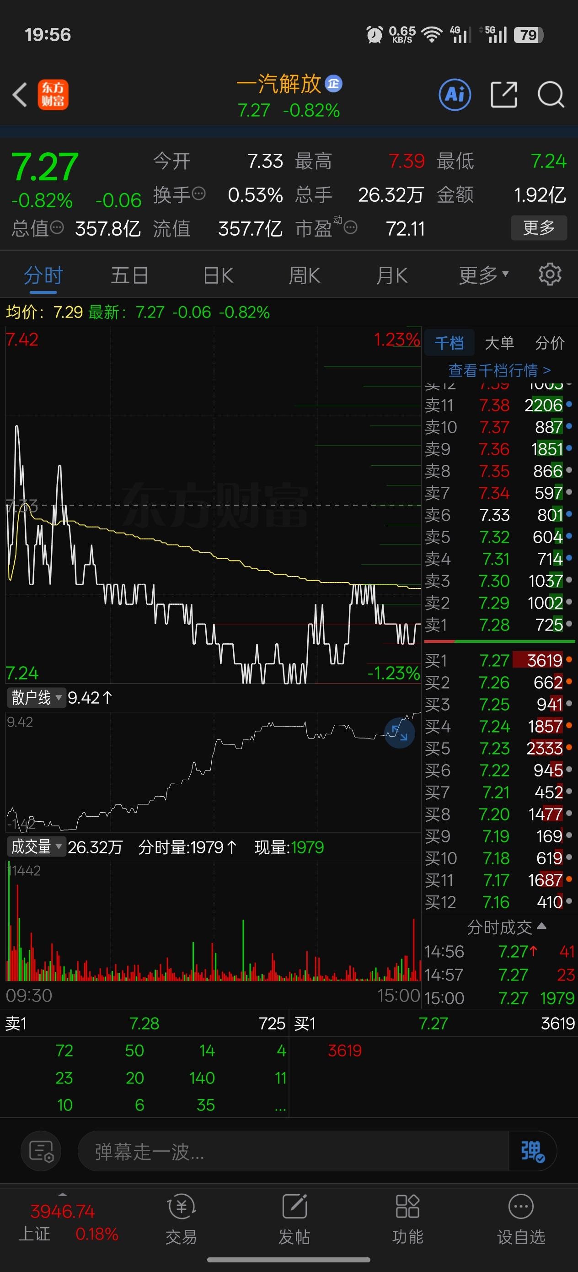Select the 分价 tab
Image resolution: width=578 pixels, height=1272 pixels.
click(x=550, y=342)
